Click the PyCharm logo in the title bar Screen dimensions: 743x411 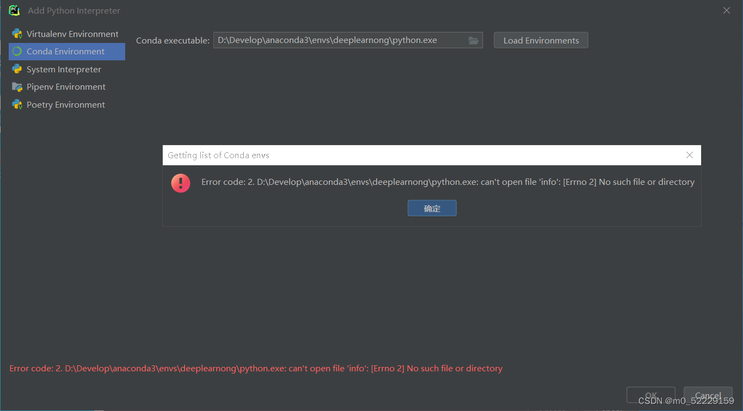[x=14, y=10]
